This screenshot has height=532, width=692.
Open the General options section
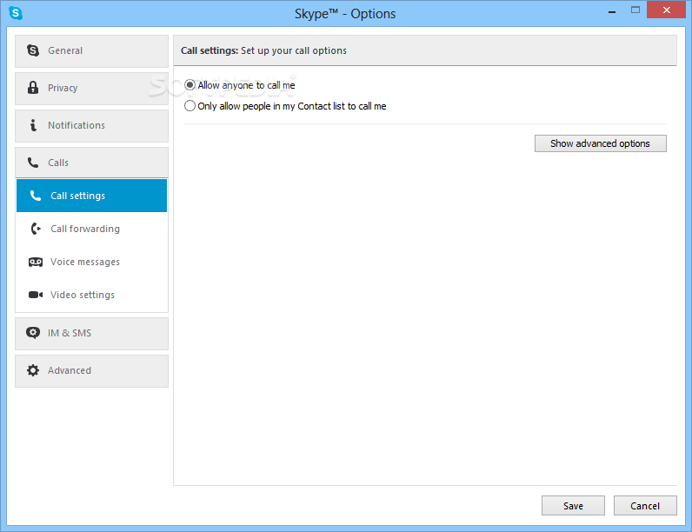pyautogui.click(x=92, y=51)
